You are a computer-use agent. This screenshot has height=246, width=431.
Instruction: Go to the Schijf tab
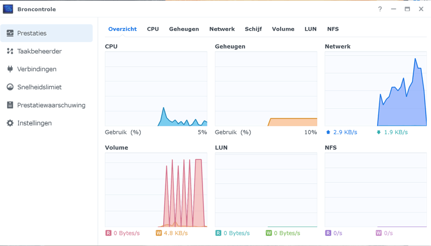(253, 29)
